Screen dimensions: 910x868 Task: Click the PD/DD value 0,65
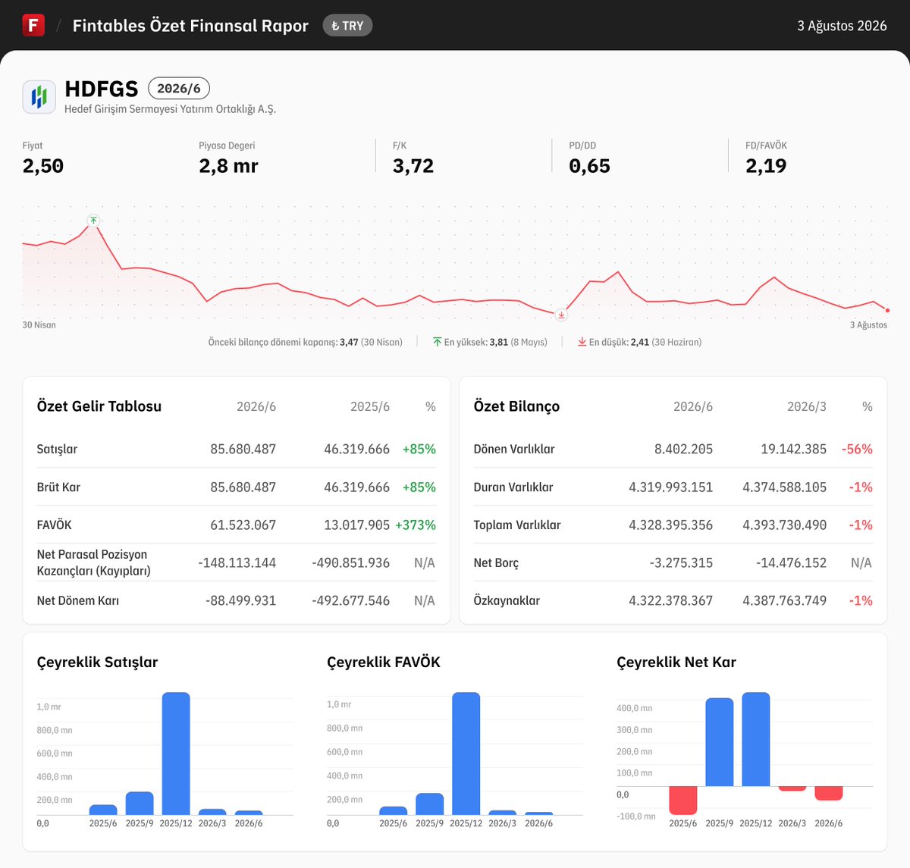[589, 166]
